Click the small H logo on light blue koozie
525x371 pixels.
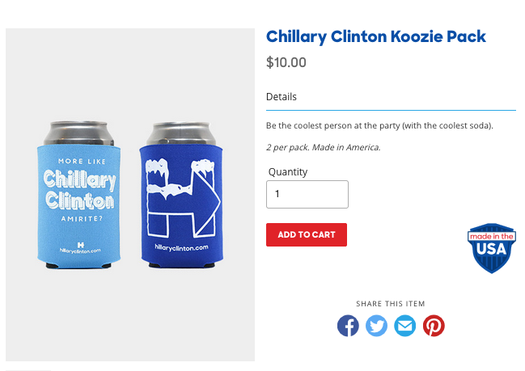pos(80,245)
